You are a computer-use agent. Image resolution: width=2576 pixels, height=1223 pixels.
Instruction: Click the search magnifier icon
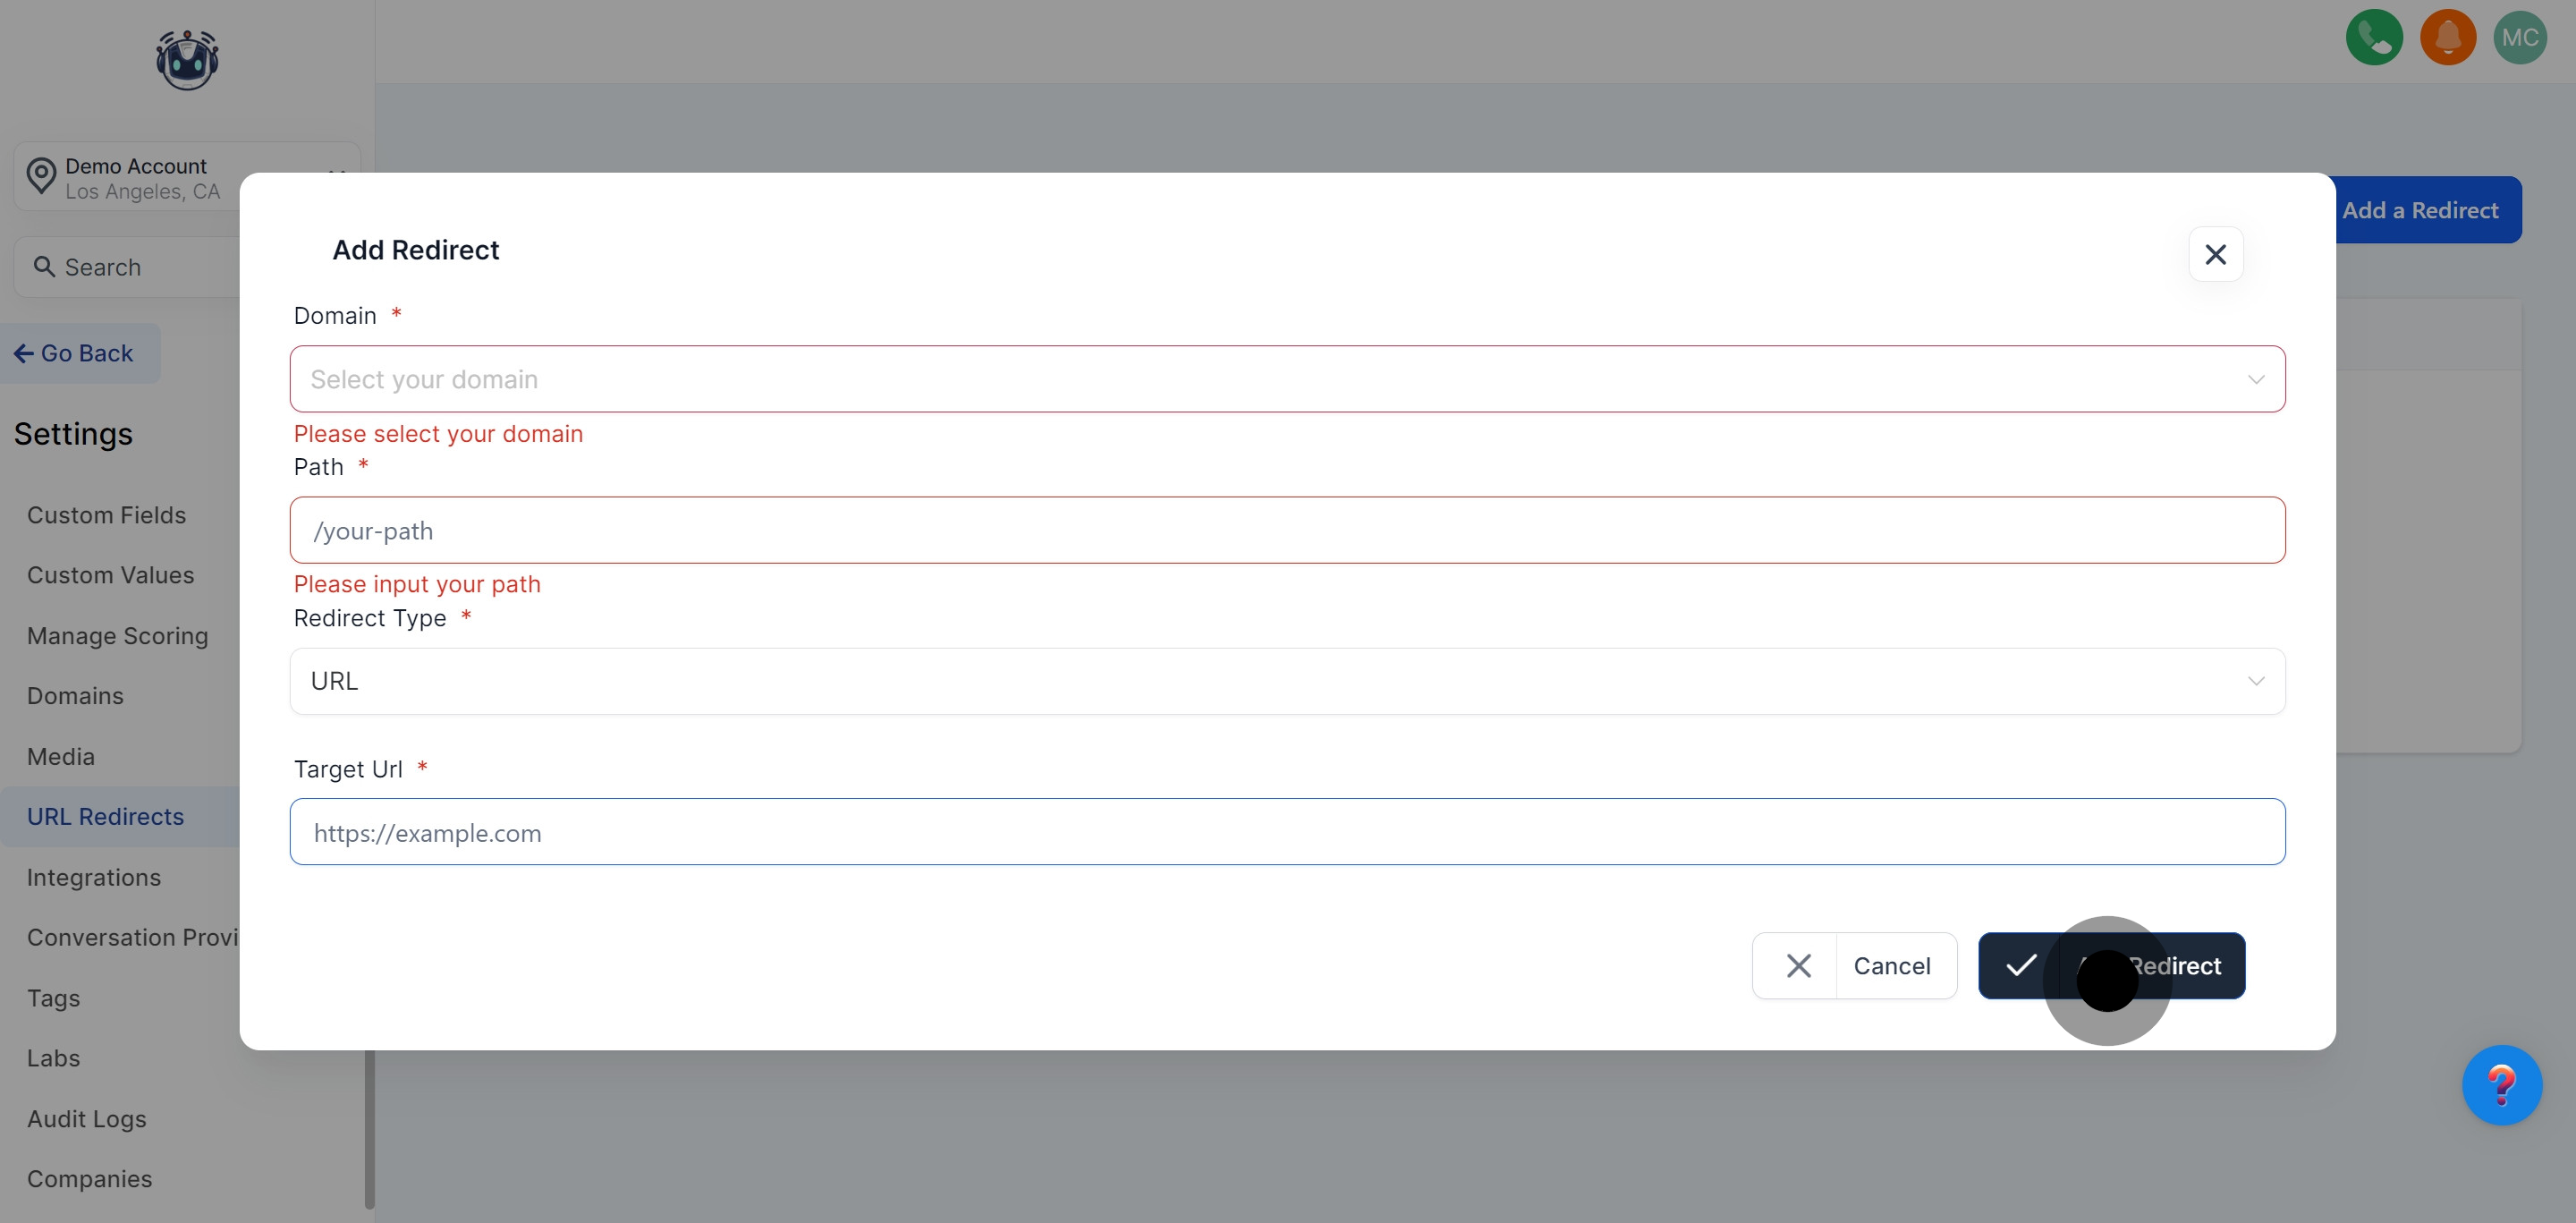click(44, 267)
